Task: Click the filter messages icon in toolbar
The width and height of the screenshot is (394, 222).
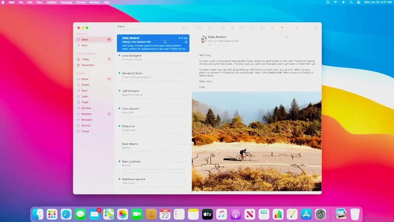Action: click(184, 28)
